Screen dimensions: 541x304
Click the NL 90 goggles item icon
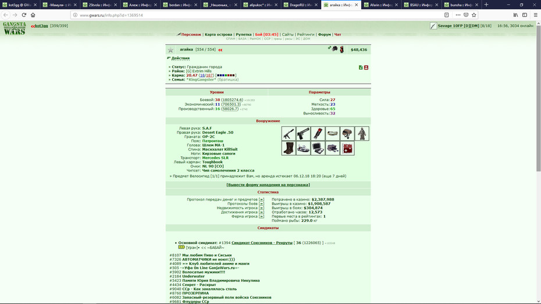(333, 148)
